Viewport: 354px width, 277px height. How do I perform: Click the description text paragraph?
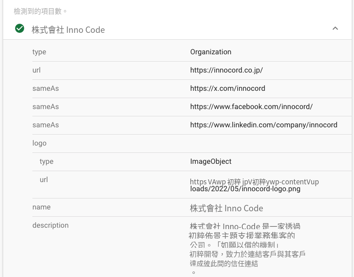[x=247, y=249]
